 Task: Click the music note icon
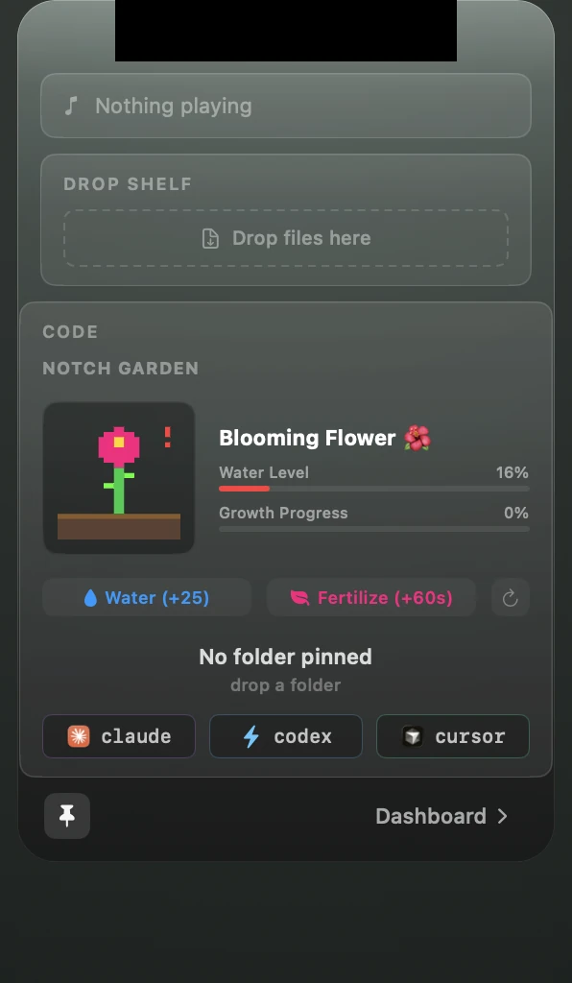[x=71, y=106]
